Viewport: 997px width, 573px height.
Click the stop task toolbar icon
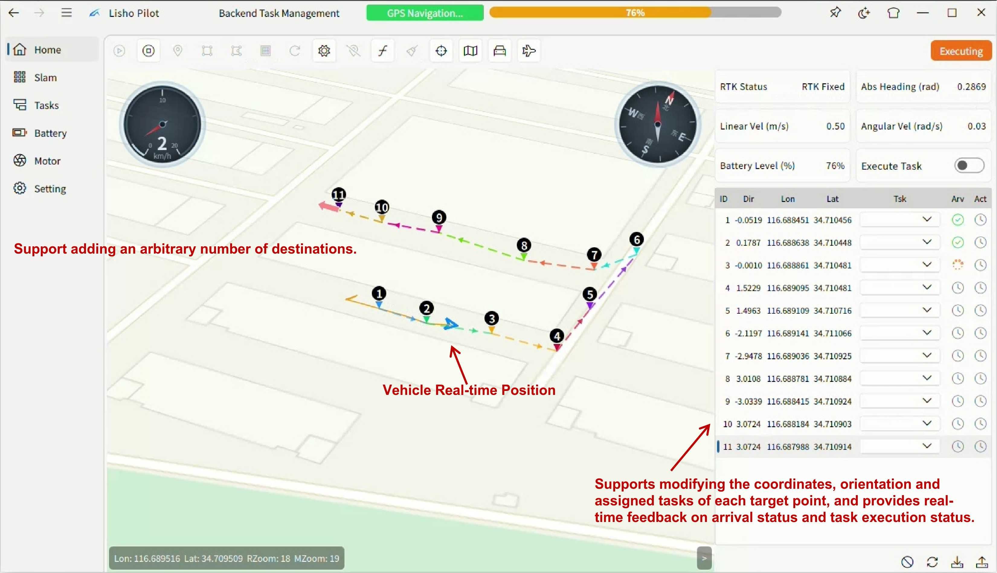coord(148,51)
